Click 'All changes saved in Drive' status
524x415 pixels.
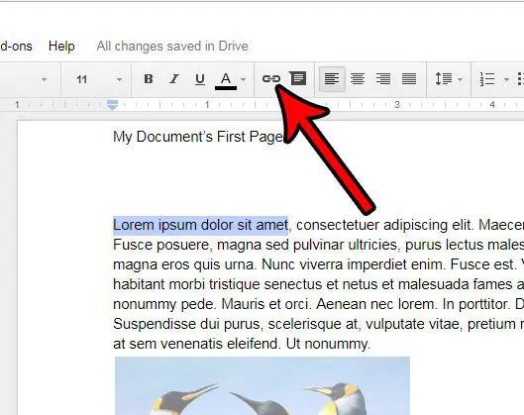172,47
